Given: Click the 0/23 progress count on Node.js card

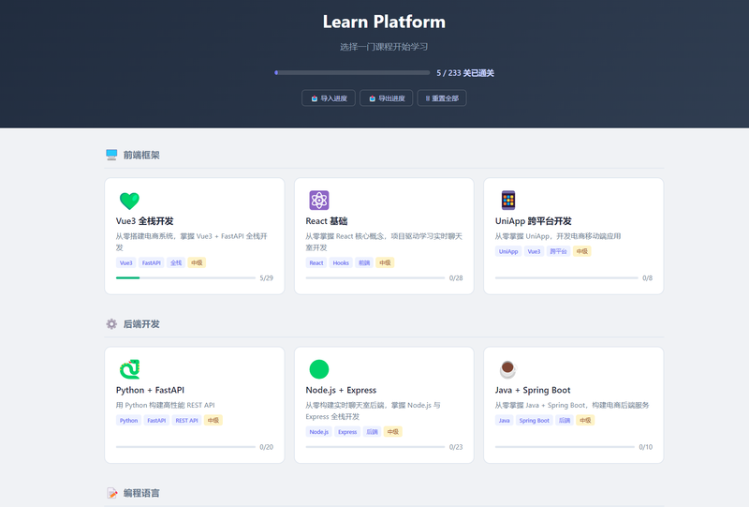Looking at the screenshot, I should (456, 447).
